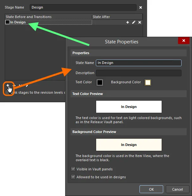Click the State After column header

click(117, 17)
